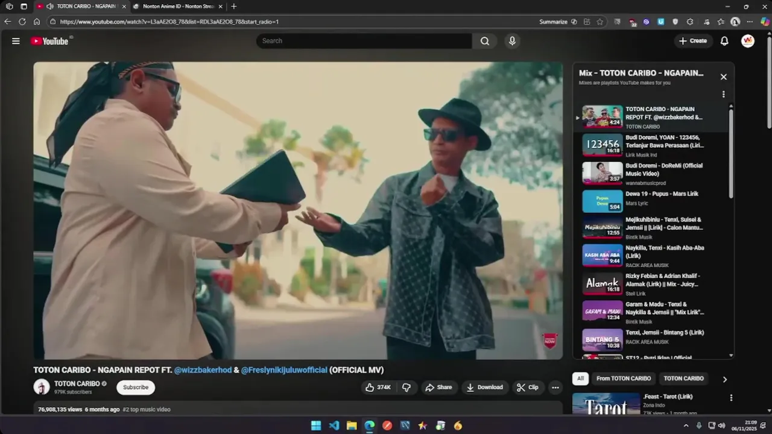The image size is (772, 434).
Task: Select the All filter chip
Action: (x=580, y=379)
